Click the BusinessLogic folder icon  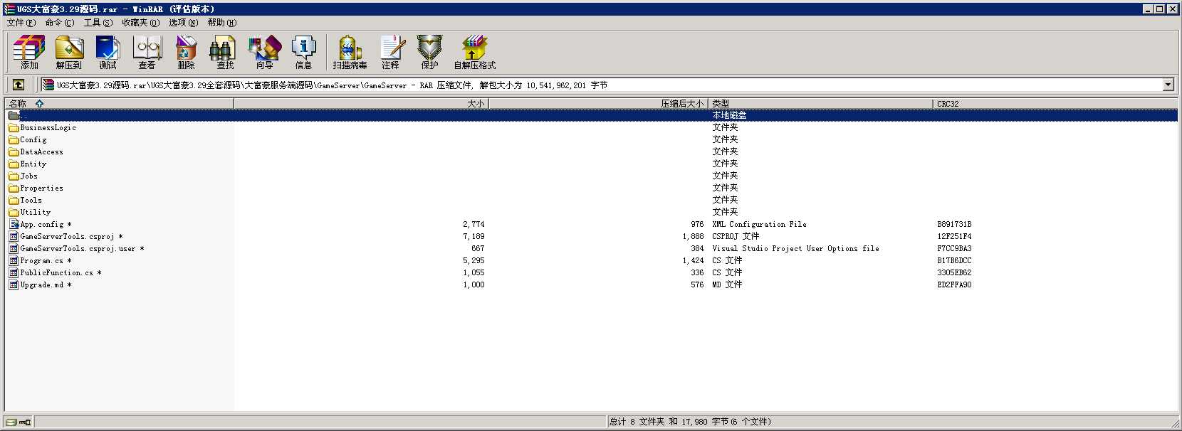(x=14, y=128)
